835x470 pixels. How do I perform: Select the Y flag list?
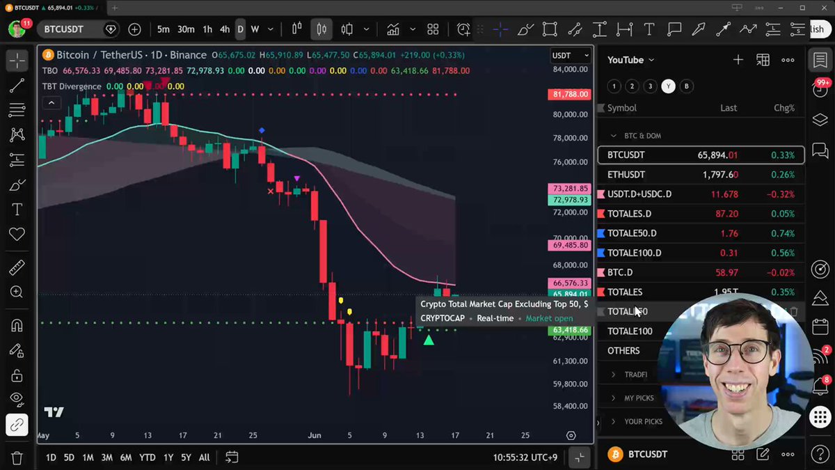click(x=668, y=86)
